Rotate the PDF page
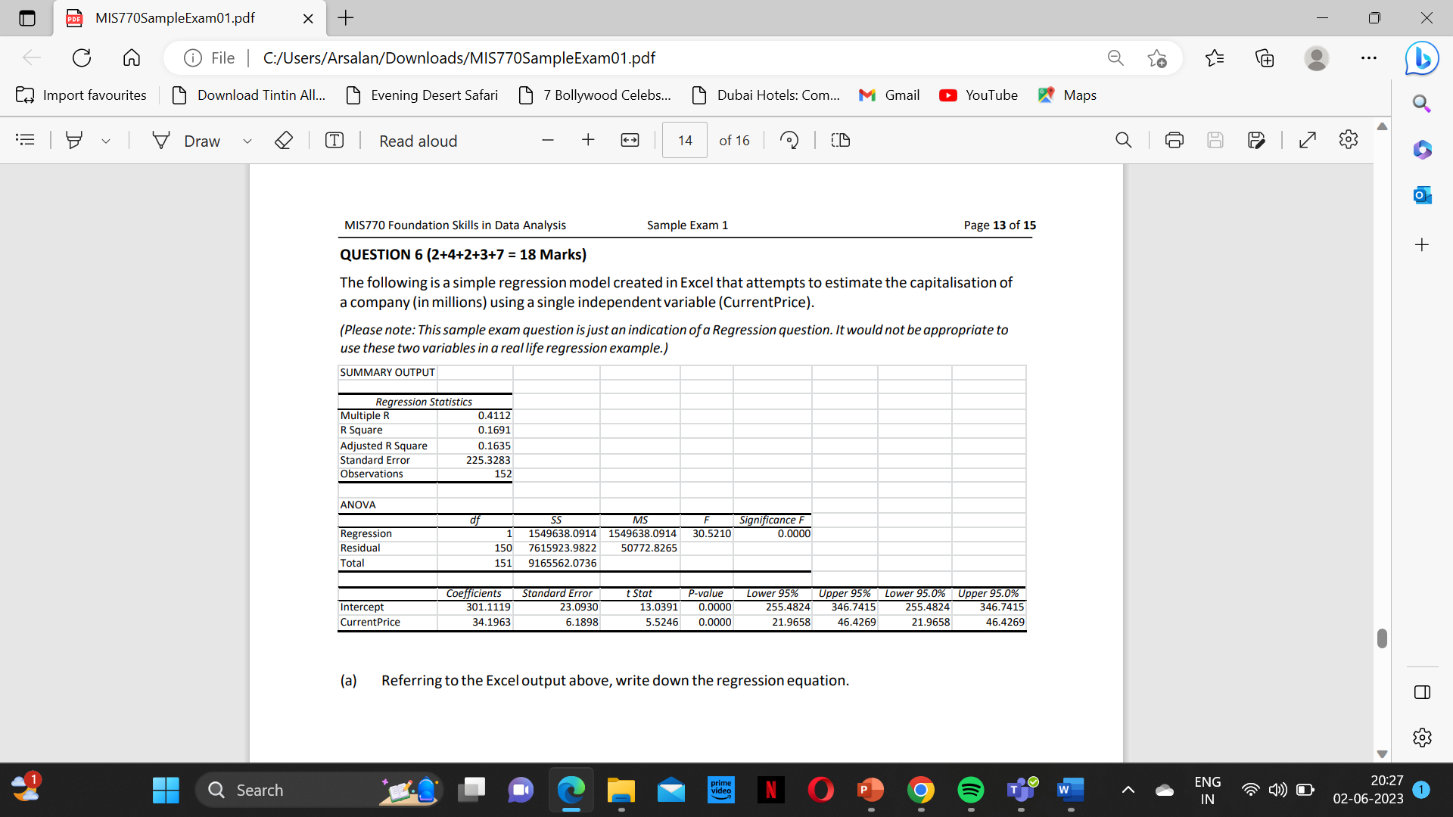The height and width of the screenshot is (817, 1453). coord(789,140)
